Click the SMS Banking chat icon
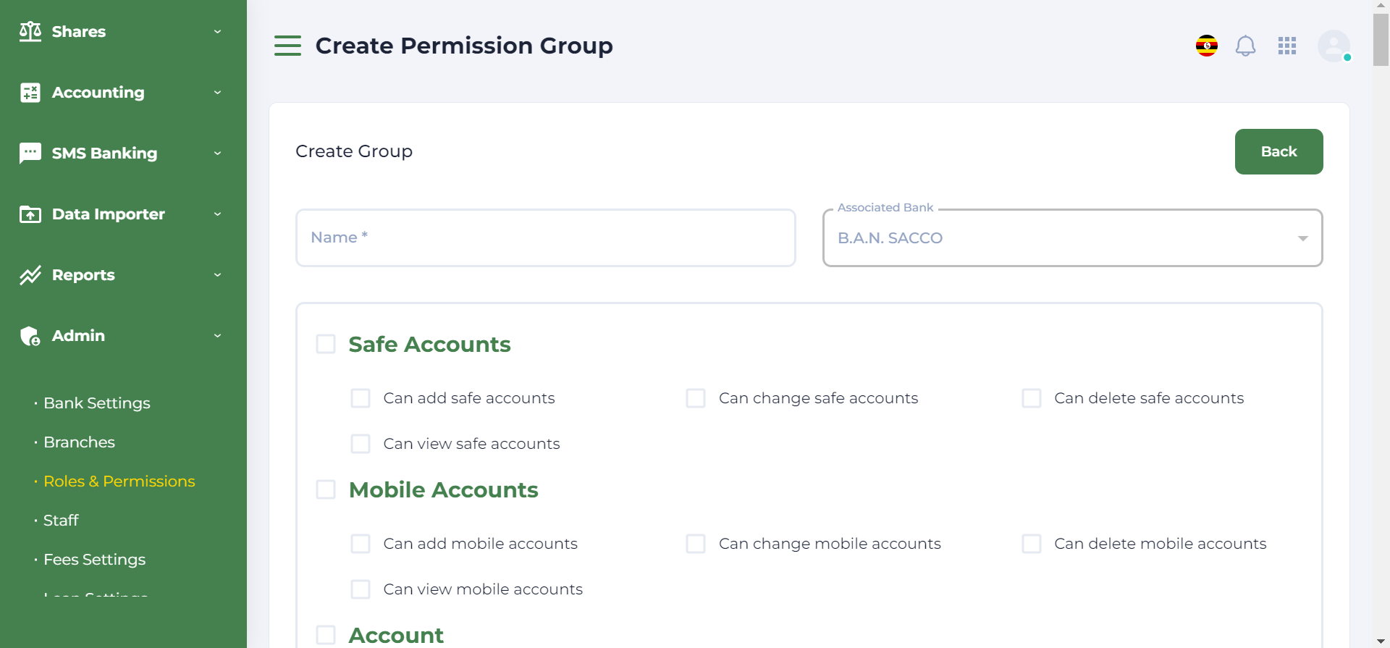 click(30, 153)
